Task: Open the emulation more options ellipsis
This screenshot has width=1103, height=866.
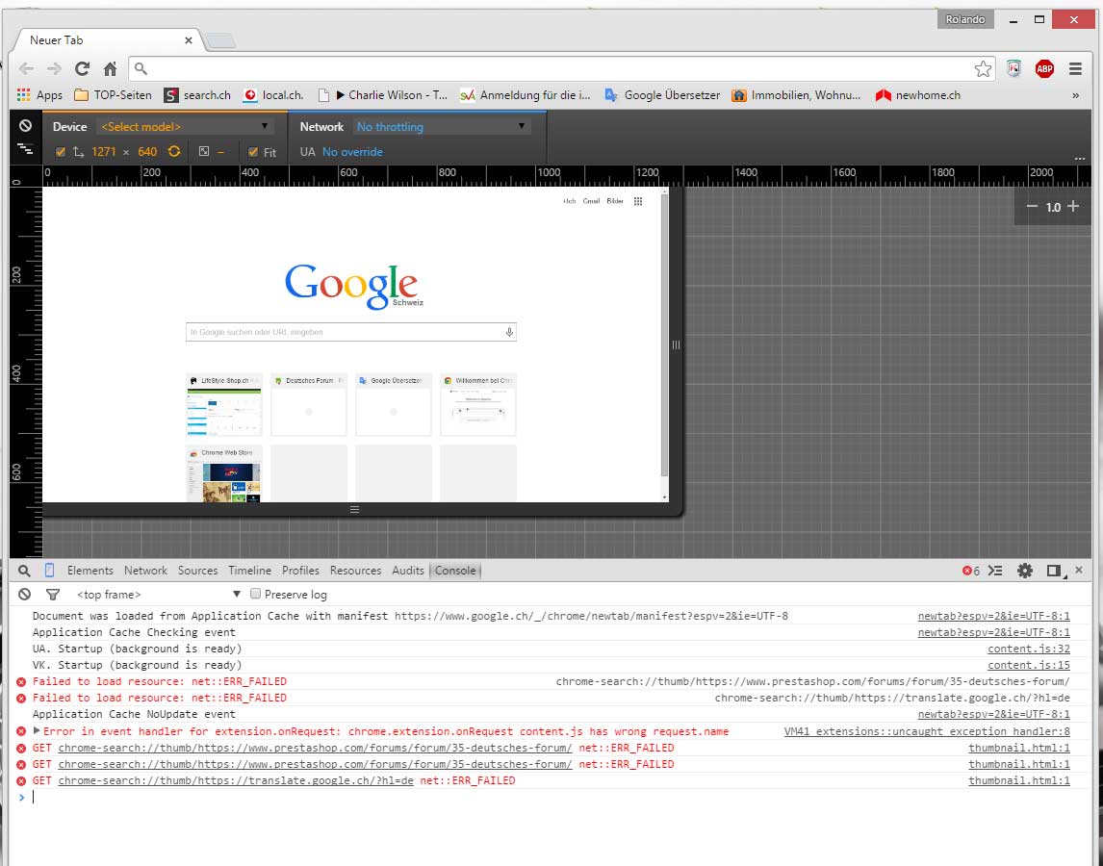Action: tap(1080, 159)
